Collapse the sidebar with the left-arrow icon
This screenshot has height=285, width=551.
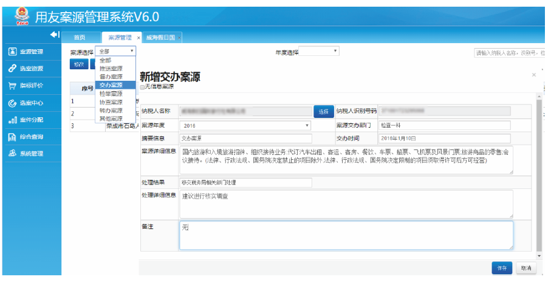pyautogui.click(x=55, y=35)
